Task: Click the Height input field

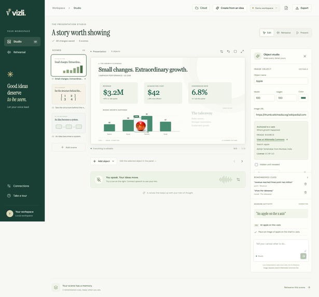Action: point(286,98)
